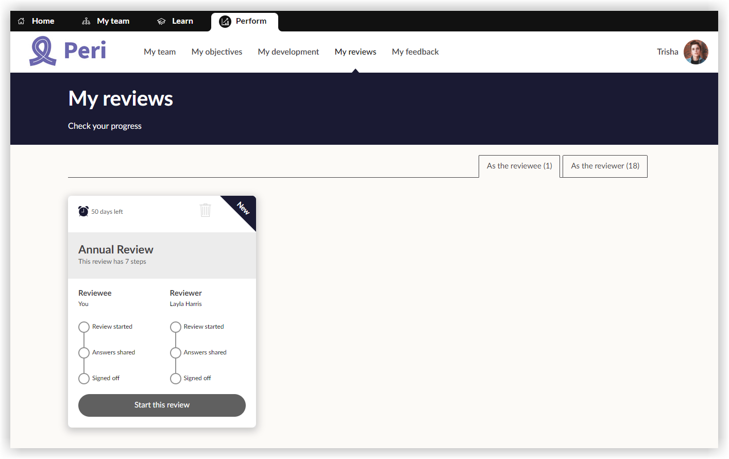Click the Review started circle in Layla's column
This screenshot has height=459, width=729.
click(x=176, y=327)
